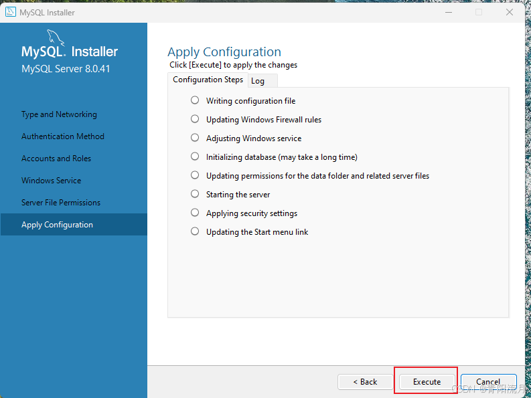Click 'Applying security settings' text
Viewport: 531px width, 398px height.
coord(252,213)
